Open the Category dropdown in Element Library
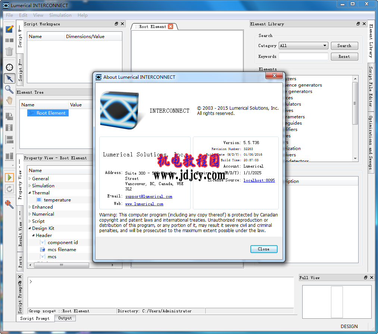This screenshot has width=378, height=334. [303, 46]
